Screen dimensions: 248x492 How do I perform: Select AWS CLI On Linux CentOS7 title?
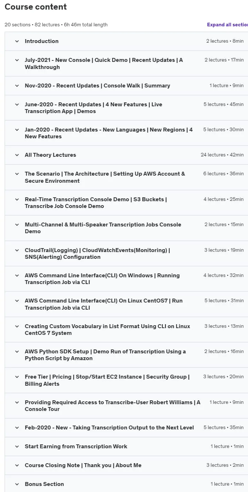(104, 304)
